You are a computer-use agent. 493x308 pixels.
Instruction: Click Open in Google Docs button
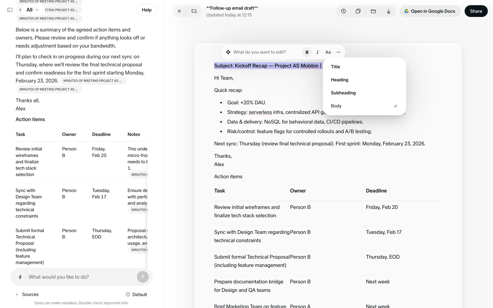click(430, 11)
